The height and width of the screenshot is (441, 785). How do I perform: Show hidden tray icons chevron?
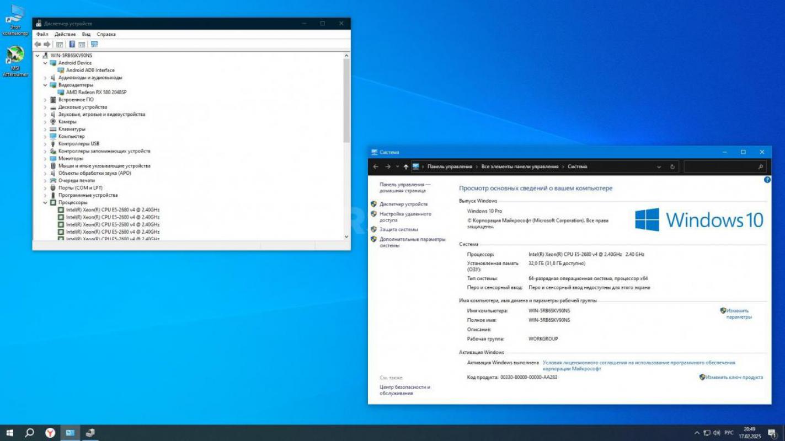697,433
